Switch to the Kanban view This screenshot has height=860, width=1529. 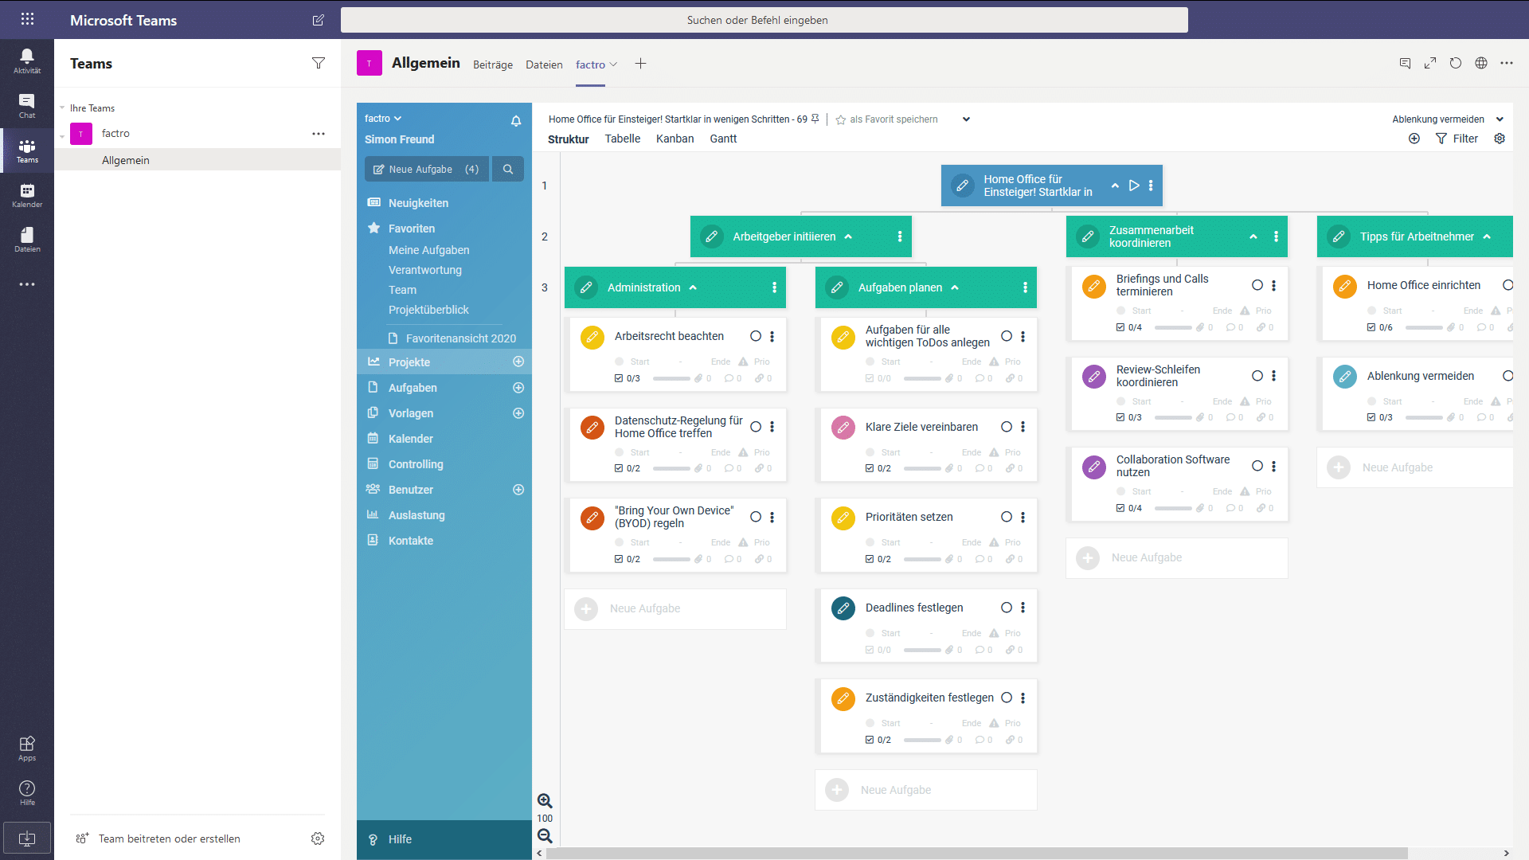click(675, 139)
